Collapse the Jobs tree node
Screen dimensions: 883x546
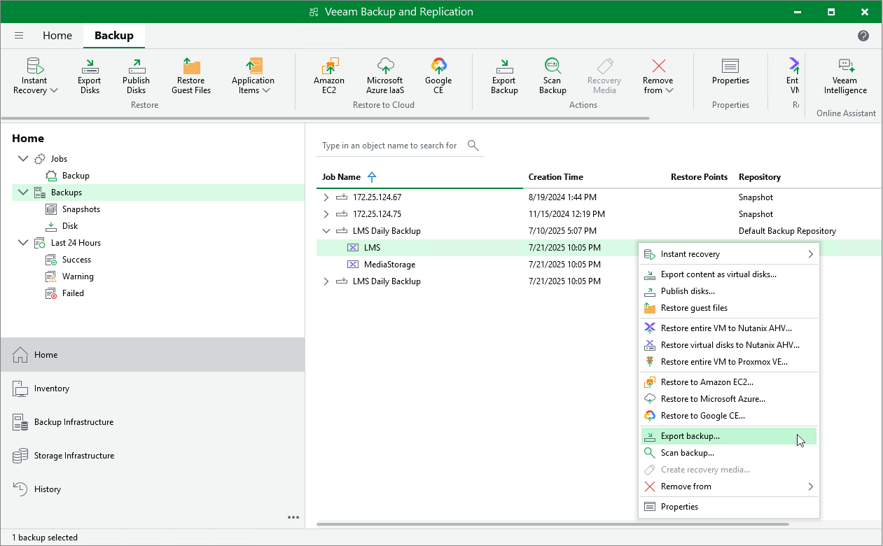click(x=23, y=159)
